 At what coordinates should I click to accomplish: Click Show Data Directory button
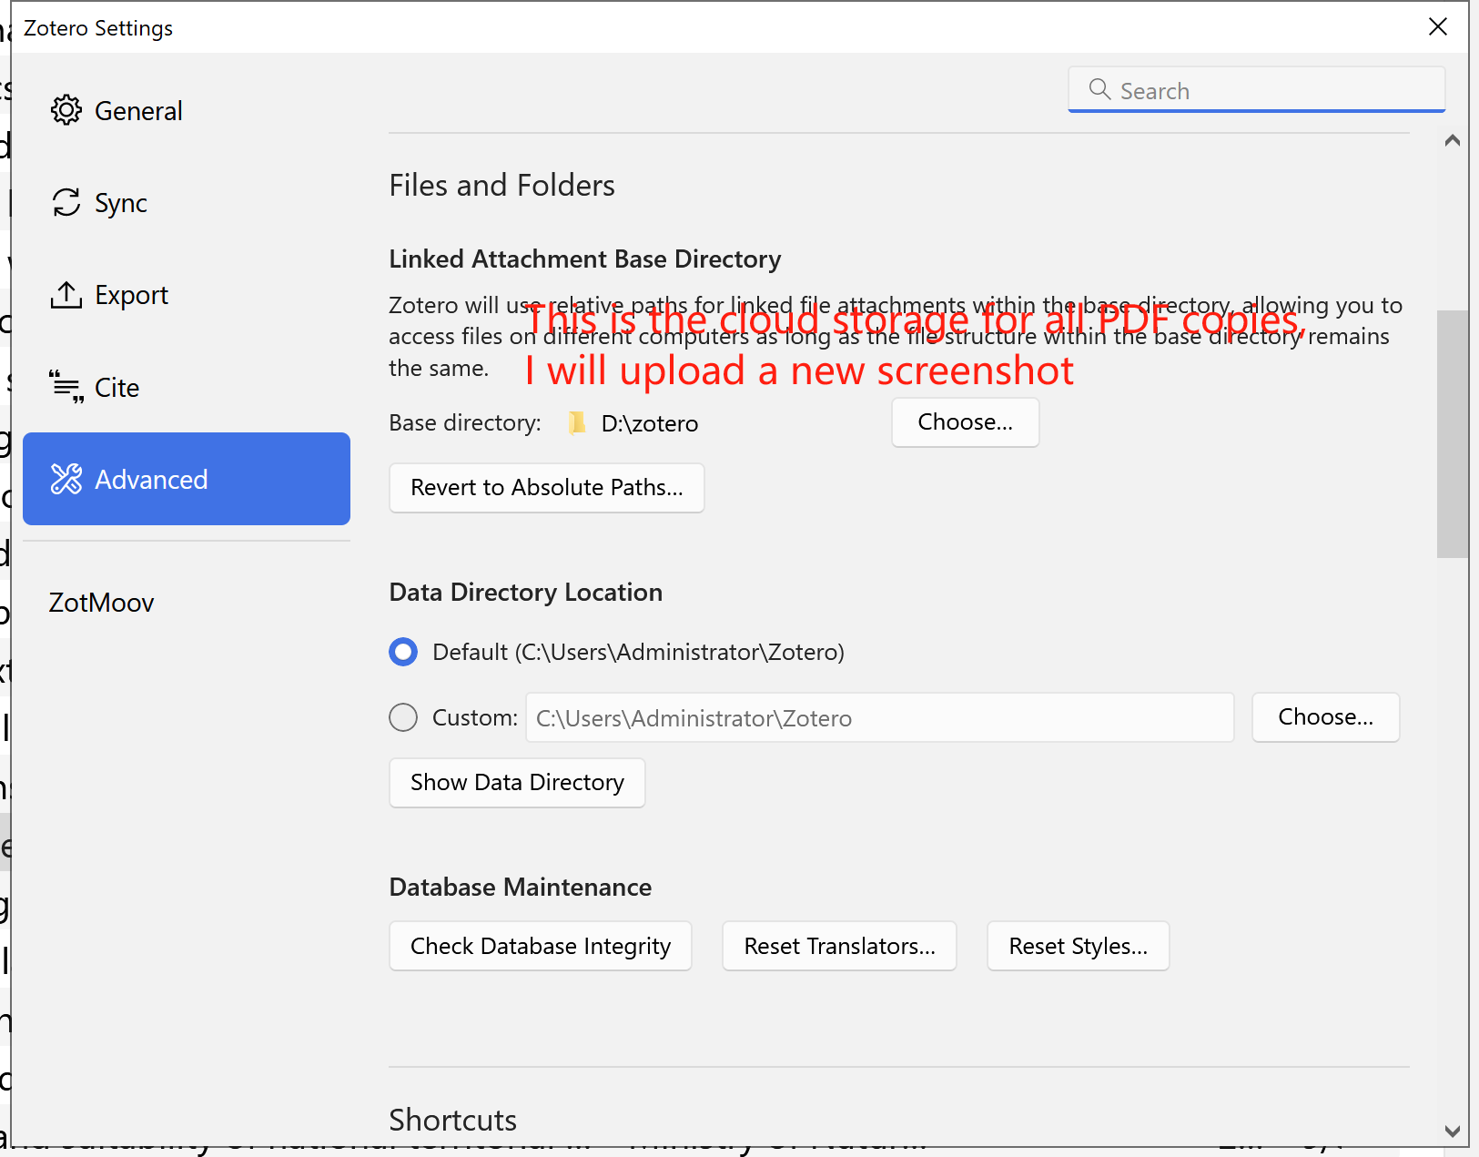pos(517,783)
